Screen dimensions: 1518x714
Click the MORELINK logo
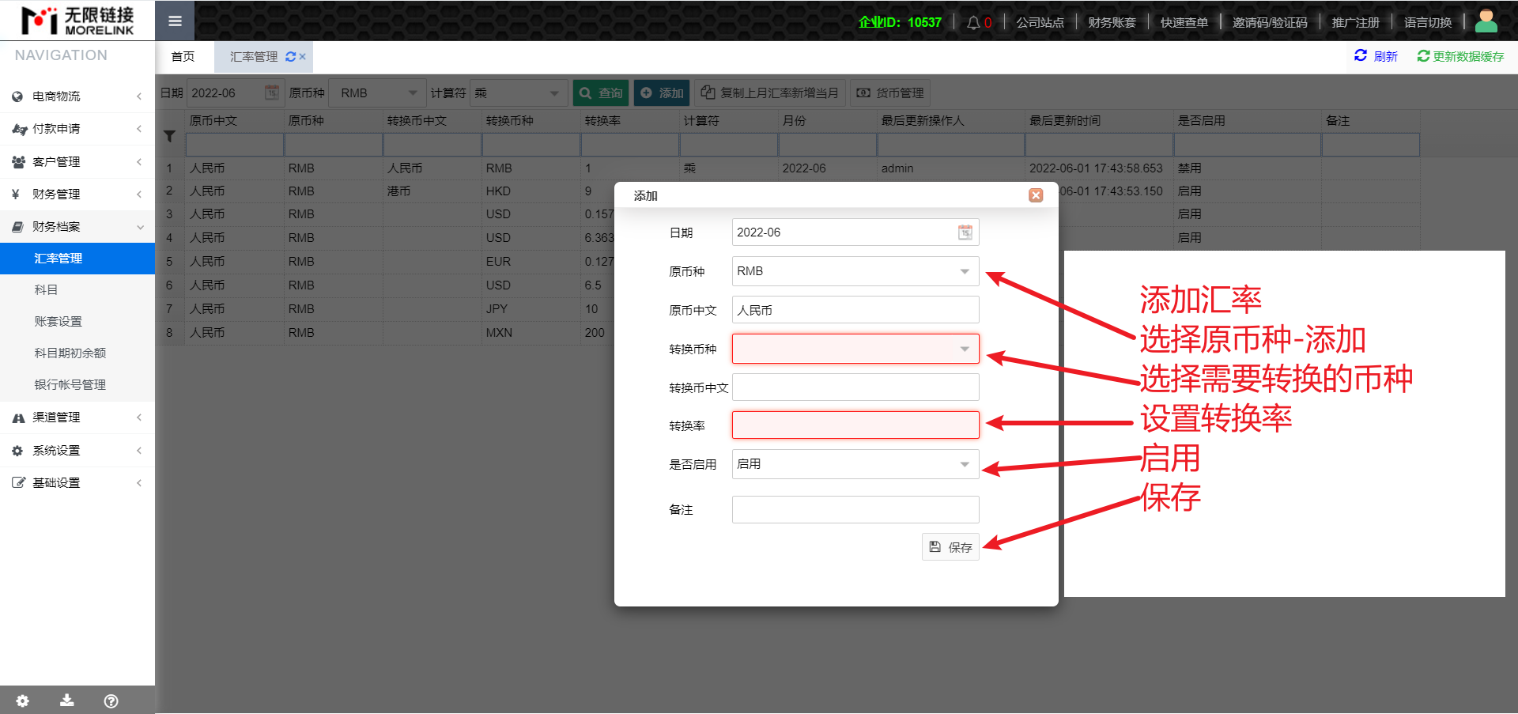click(x=77, y=21)
